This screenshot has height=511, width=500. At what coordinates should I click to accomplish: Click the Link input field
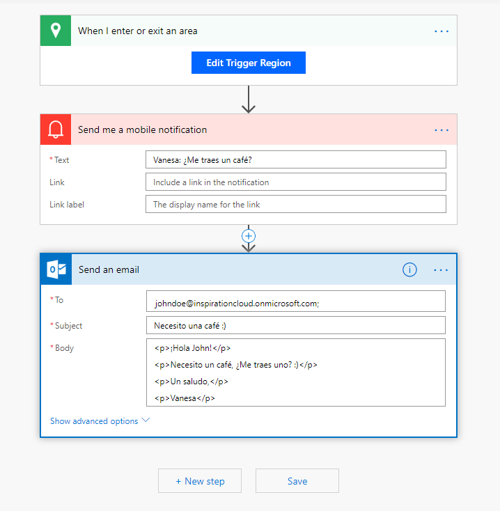tap(295, 182)
